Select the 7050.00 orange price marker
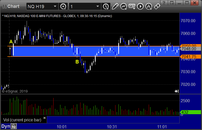The image size is (202, 130). click(x=190, y=46)
